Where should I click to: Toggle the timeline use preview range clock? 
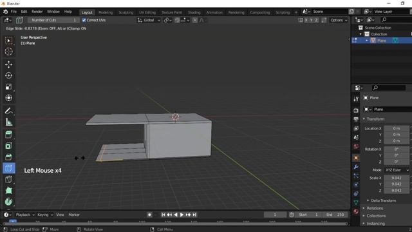pyautogui.click(x=292, y=215)
